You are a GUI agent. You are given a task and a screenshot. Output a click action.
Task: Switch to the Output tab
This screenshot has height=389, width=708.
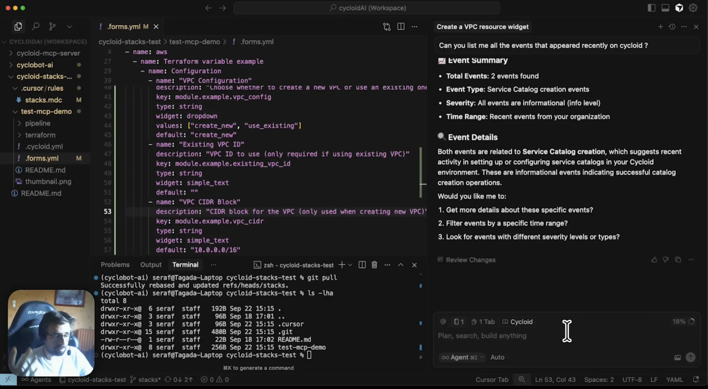tap(151, 265)
